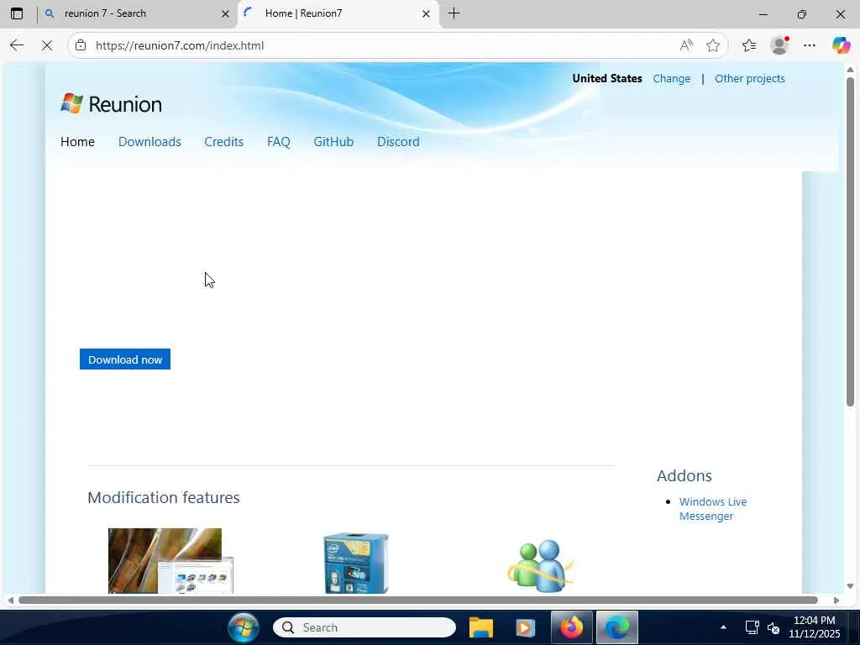
Task: Click the Messenger people image
Action: click(540, 565)
